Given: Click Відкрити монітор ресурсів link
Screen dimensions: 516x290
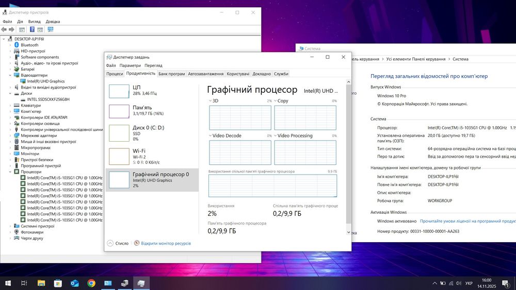Looking at the screenshot, I should tap(166, 243).
